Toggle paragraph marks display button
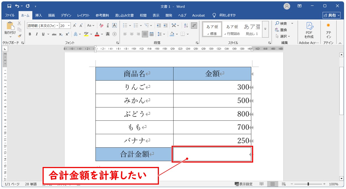This screenshot has width=346, height=189. click(x=194, y=26)
